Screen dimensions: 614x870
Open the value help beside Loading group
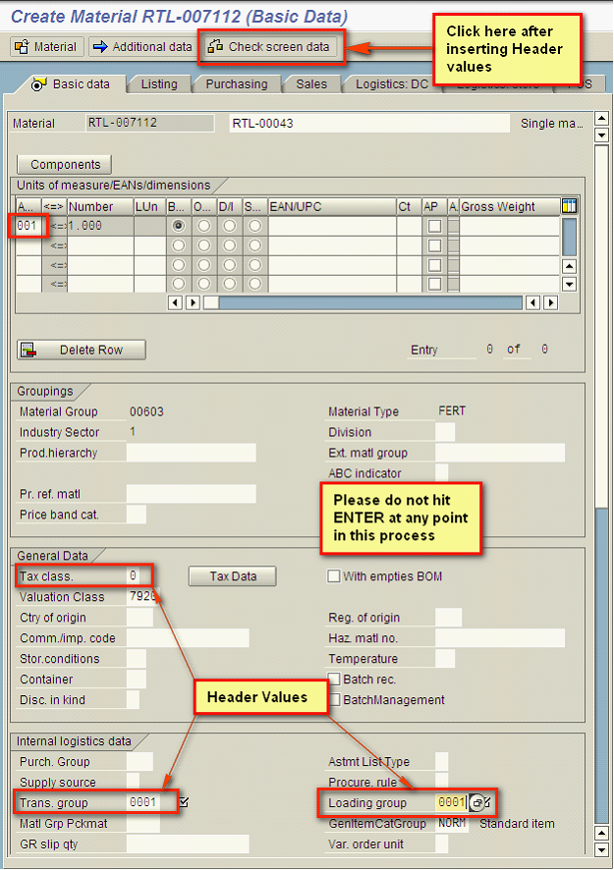tap(476, 802)
